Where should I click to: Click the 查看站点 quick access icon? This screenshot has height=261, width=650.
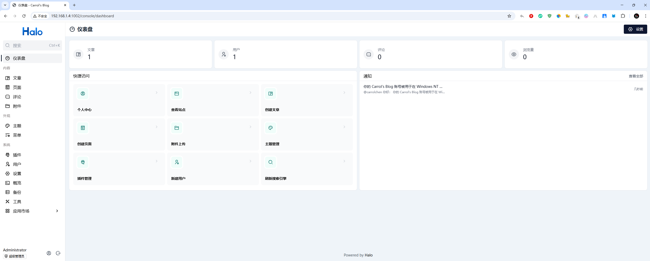[177, 94]
